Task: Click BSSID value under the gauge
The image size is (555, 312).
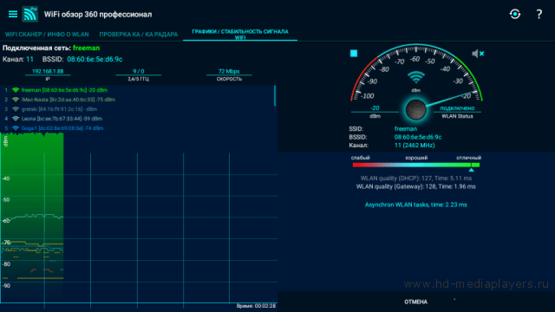Action: (x=418, y=137)
